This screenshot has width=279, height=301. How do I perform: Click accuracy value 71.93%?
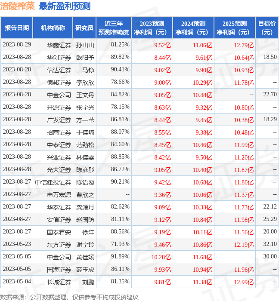(x=120, y=244)
